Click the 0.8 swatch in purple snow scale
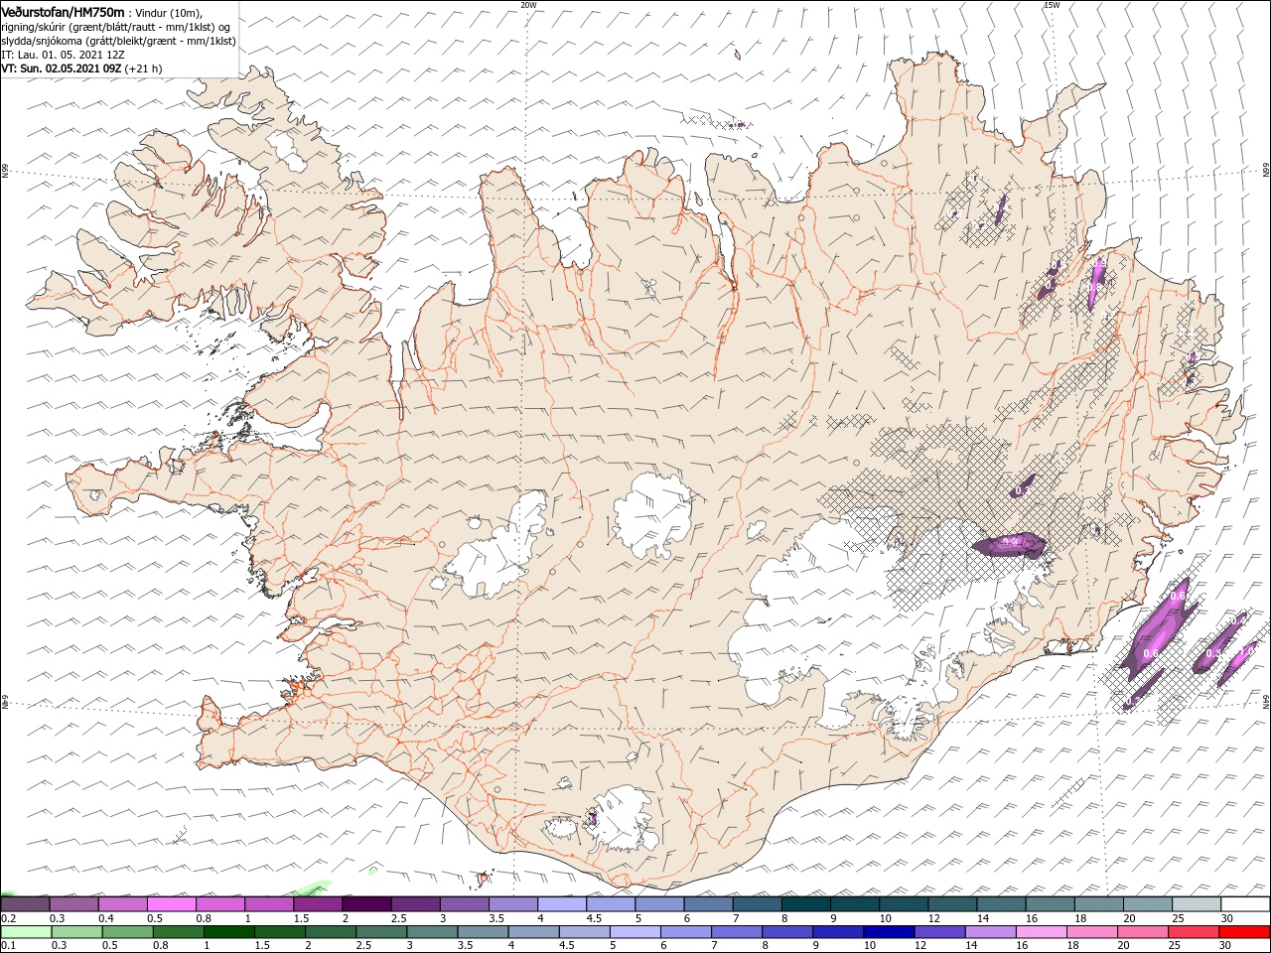The image size is (1271, 953). click(219, 903)
